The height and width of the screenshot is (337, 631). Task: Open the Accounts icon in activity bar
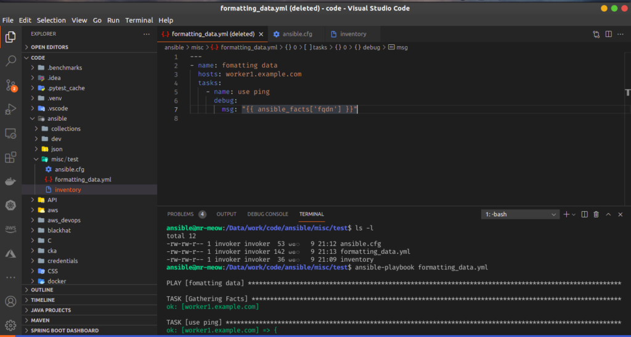click(10, 301)
